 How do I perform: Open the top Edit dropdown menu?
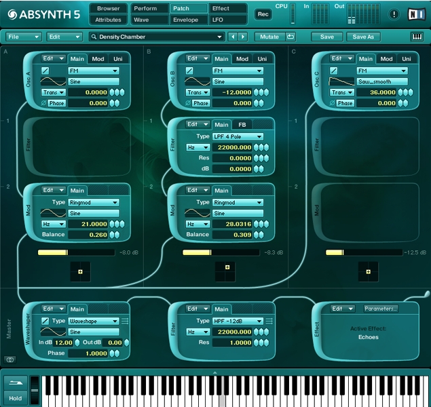[64, 37]
